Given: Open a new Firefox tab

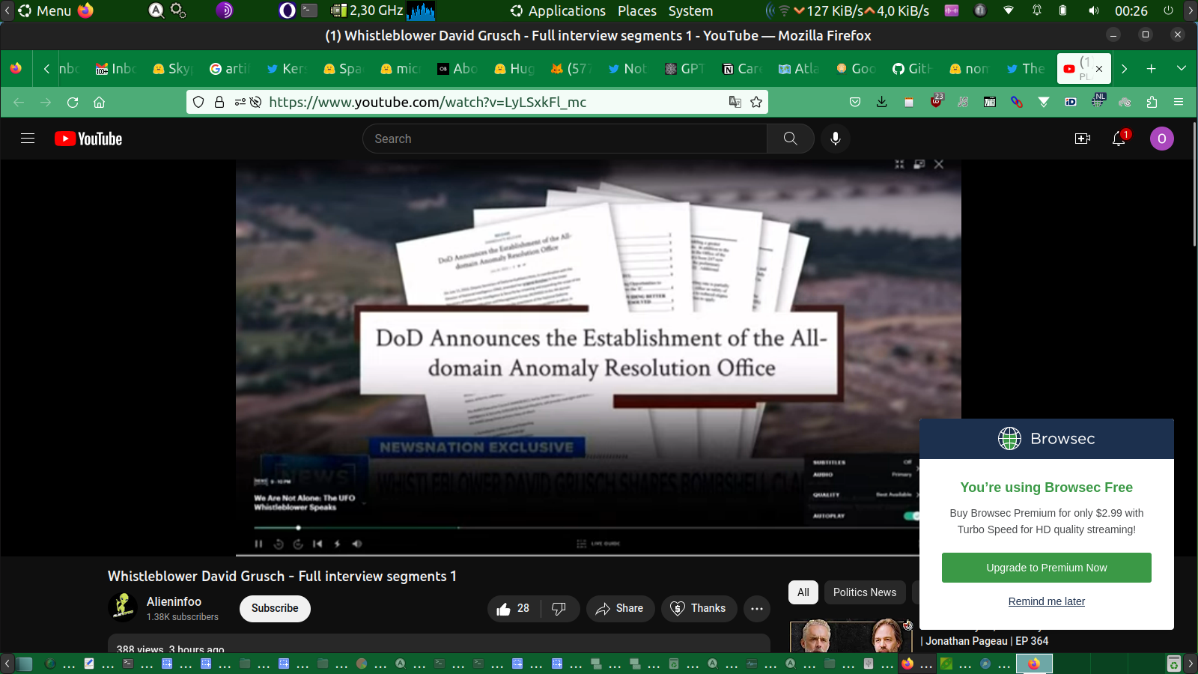Looking at the screenshot, I should point(1152,69).
